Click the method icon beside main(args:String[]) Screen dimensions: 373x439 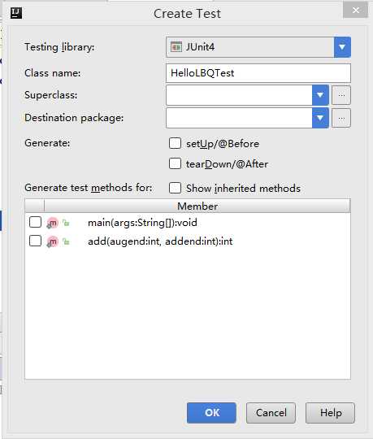[52, 223]
